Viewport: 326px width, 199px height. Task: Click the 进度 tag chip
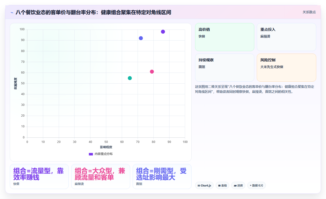238,185
